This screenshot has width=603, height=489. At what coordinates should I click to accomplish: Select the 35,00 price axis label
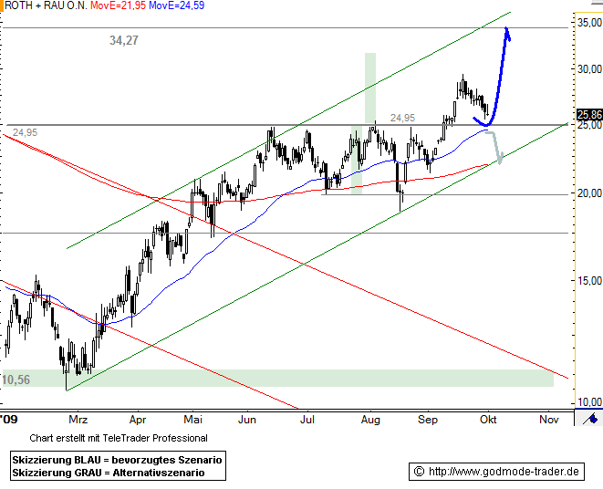(x=589, y=22)
